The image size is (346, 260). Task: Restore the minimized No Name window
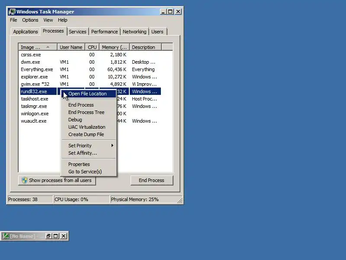coord(48,236)
